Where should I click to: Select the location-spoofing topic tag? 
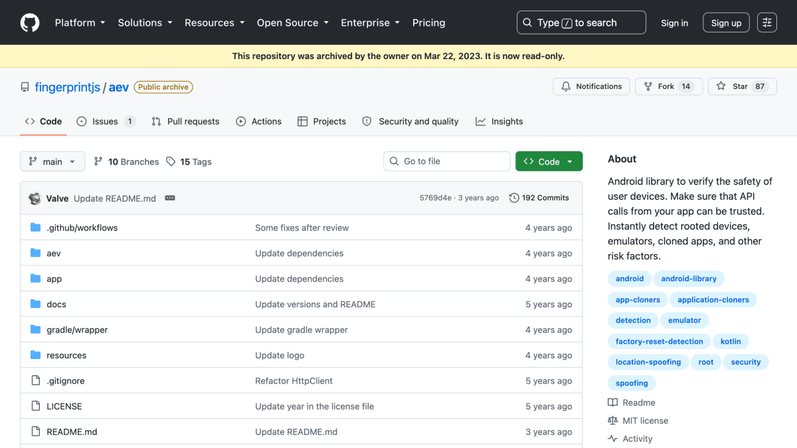[x=648, y=362]
